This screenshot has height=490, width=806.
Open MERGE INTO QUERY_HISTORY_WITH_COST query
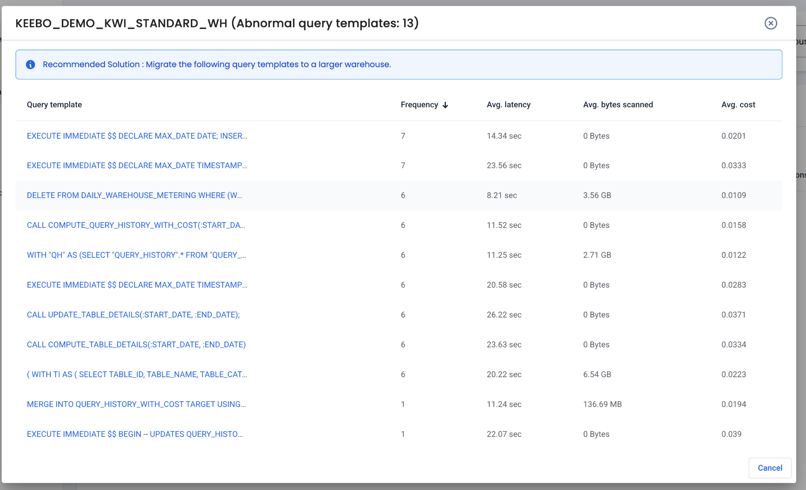[136, 404]
